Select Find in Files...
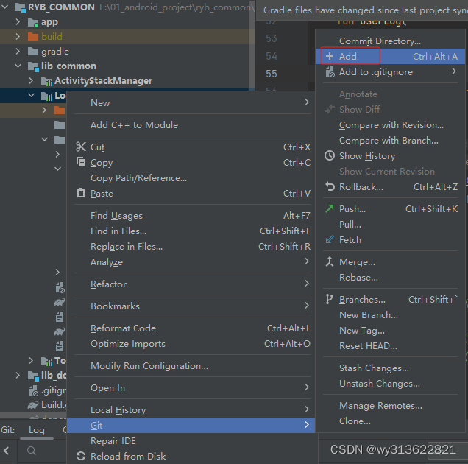Screen dimensions: 468x464 tap(192, 231)
